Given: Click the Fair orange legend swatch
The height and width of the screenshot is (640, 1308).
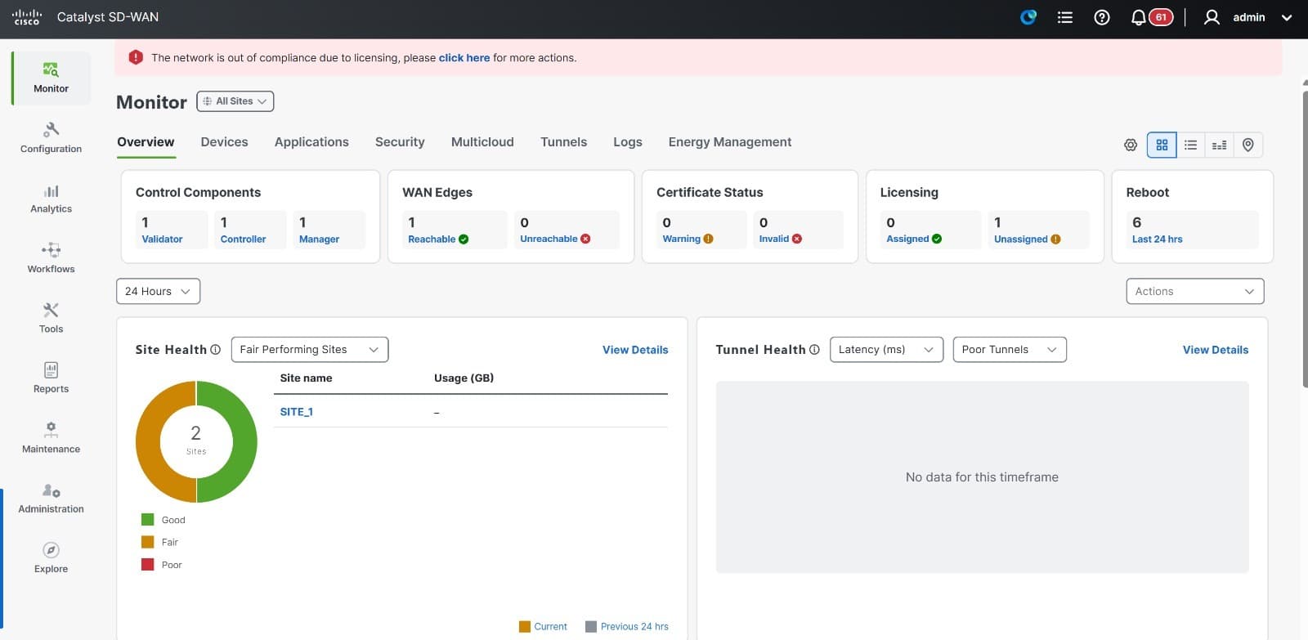Looking at the screenshot, I should tap(148, 542).
